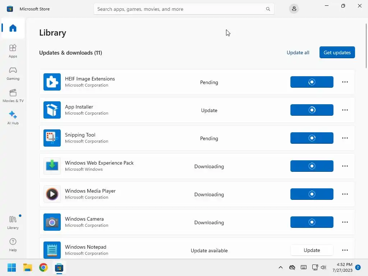Image resolution: width=368 pixels, height=276 pixels.
Task: Click the touch keyboard tray icon
Action: point(303,267)
